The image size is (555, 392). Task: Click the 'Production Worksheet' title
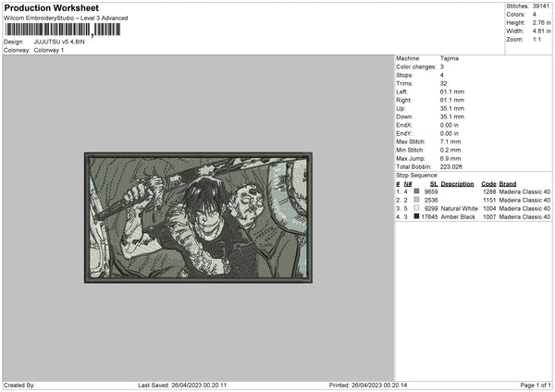coord(52,7)
